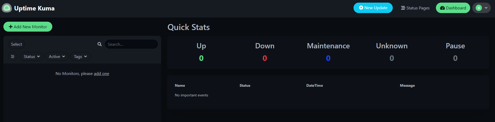Click the search magnifier icon
Image resolution: width=495 pixels, height=122 pixels.
click(100, 44)
